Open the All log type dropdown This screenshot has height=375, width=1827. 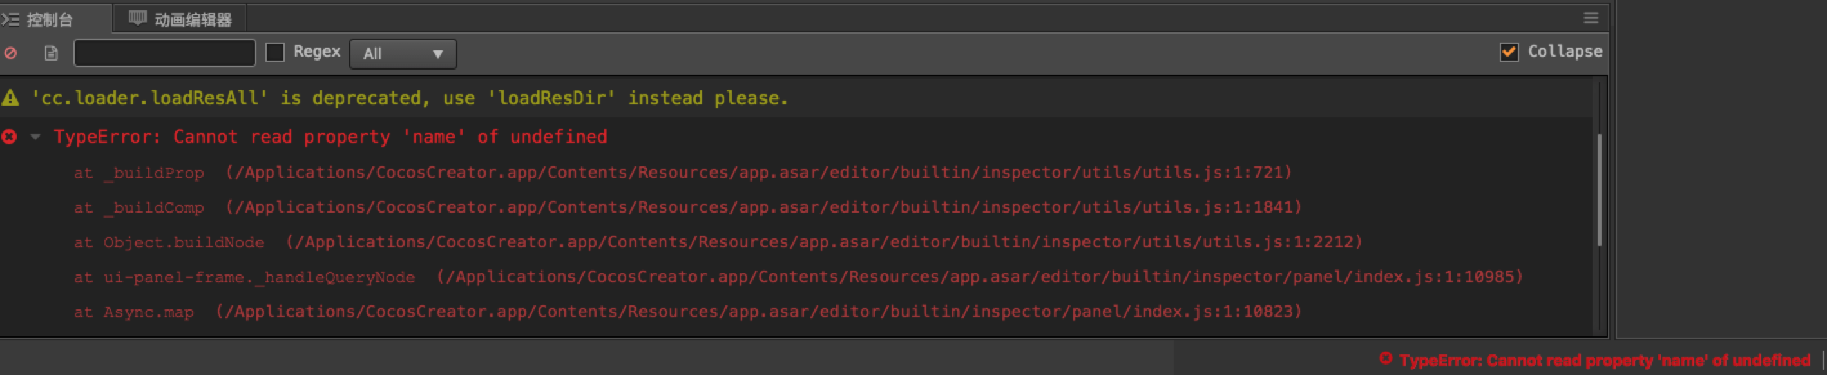pos(402,54)
